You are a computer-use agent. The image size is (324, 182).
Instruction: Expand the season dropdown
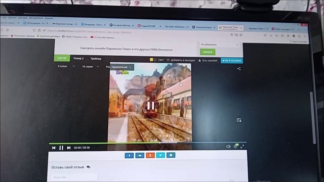click(x=66, y=66)
